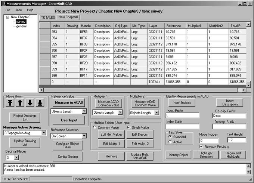Select the survey tree item
The height and width of the screenshot is (183, 254).
point(21,22)
